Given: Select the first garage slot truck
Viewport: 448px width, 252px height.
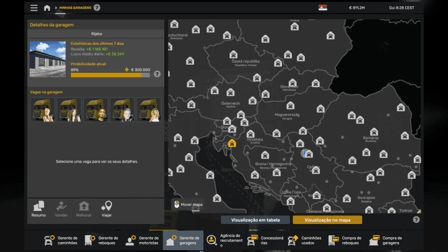Looking at the screenshot, I should 42,110.
